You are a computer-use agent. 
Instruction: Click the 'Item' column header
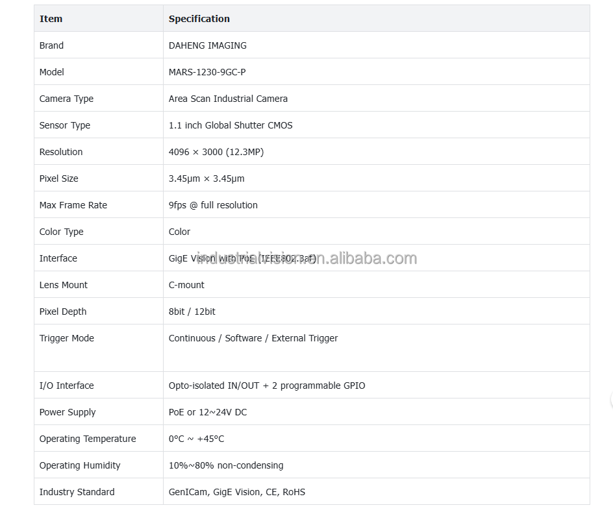(51, 19)
